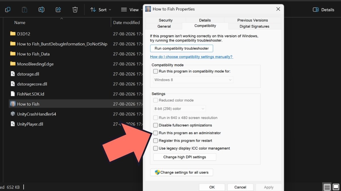The image size is (341, 191).
Task: Enable Use legacy display ICC color management
Action: point(155,148)
